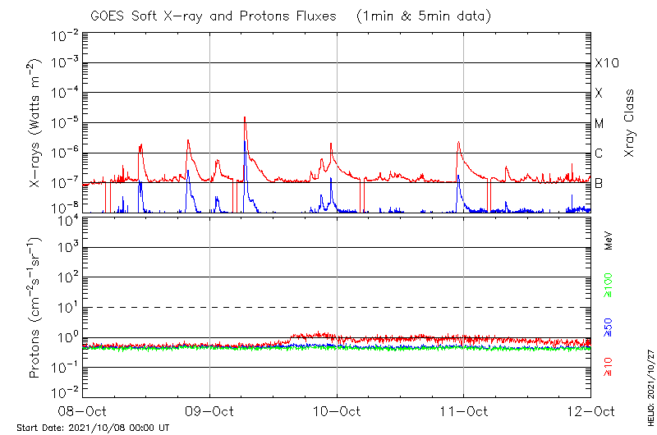This screenshot has width=657, height=435.
Task: Click the M-class flare peak on 09-Oct
Action: [x=245, y=118]
